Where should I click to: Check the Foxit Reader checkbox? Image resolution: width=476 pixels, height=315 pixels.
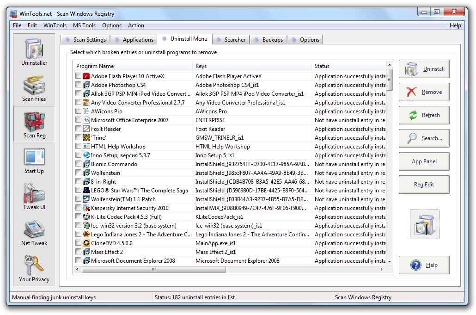tap(78, 129)
